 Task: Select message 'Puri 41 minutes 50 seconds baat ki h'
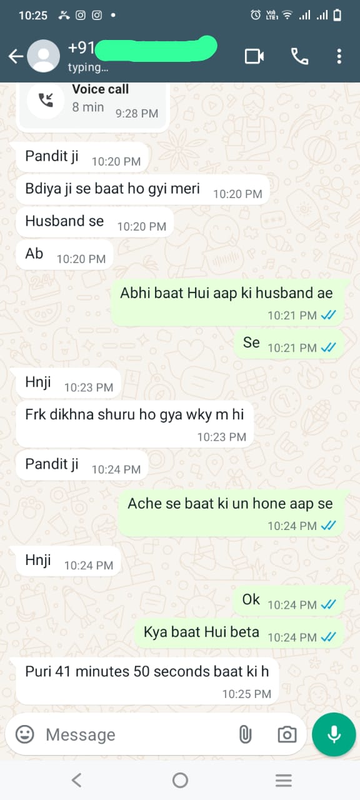[x=147, y=680]
